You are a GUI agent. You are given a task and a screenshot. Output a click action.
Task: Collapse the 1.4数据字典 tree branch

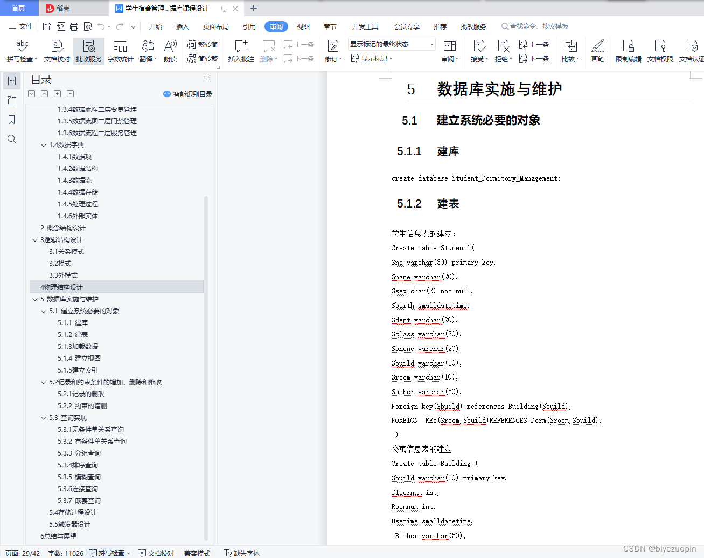pyautogui.click(x=44, y=144)
